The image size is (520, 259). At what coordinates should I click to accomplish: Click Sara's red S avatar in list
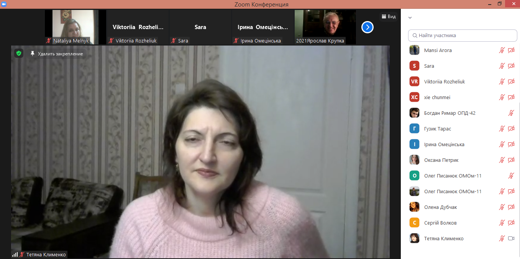coord(414,66)
